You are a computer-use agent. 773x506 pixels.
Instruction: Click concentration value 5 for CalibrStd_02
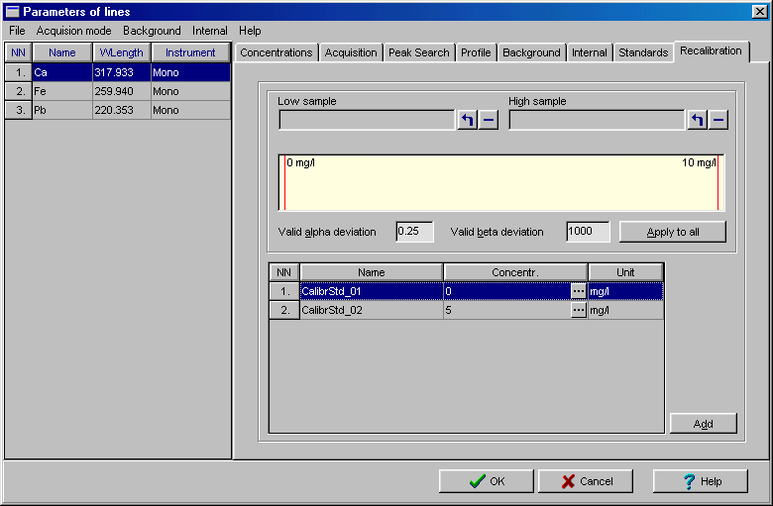(x=506, y=310)
